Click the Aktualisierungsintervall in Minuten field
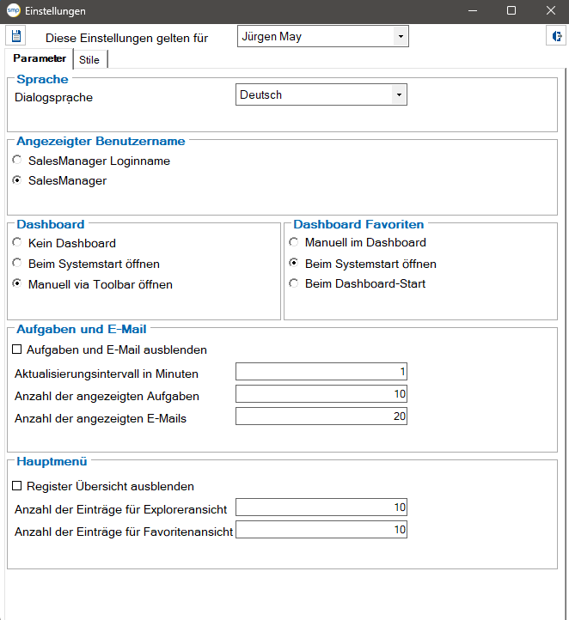Viewport: 569px width, 620px height. (321, 372)
